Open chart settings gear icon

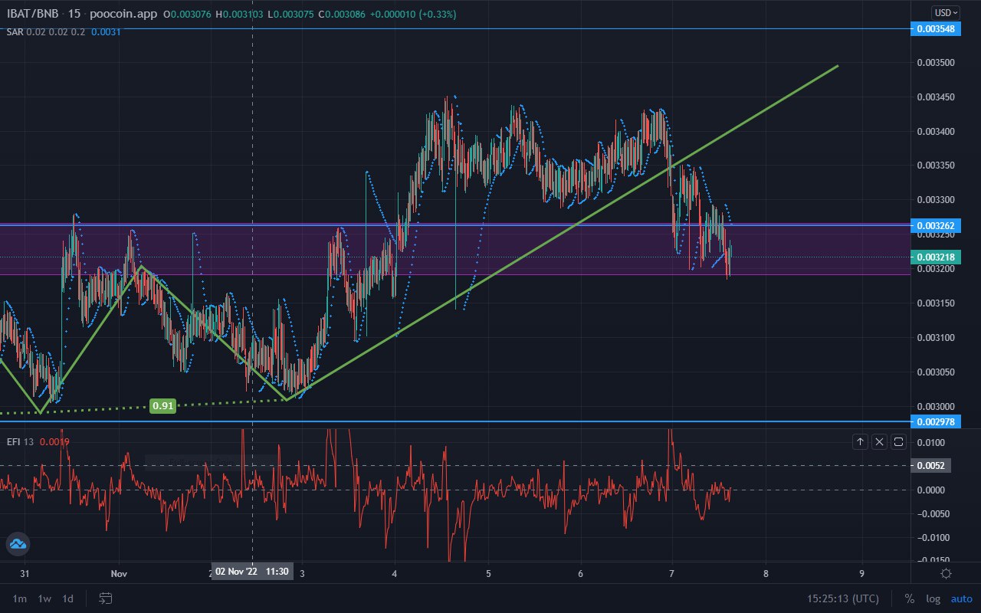point(946,573)
